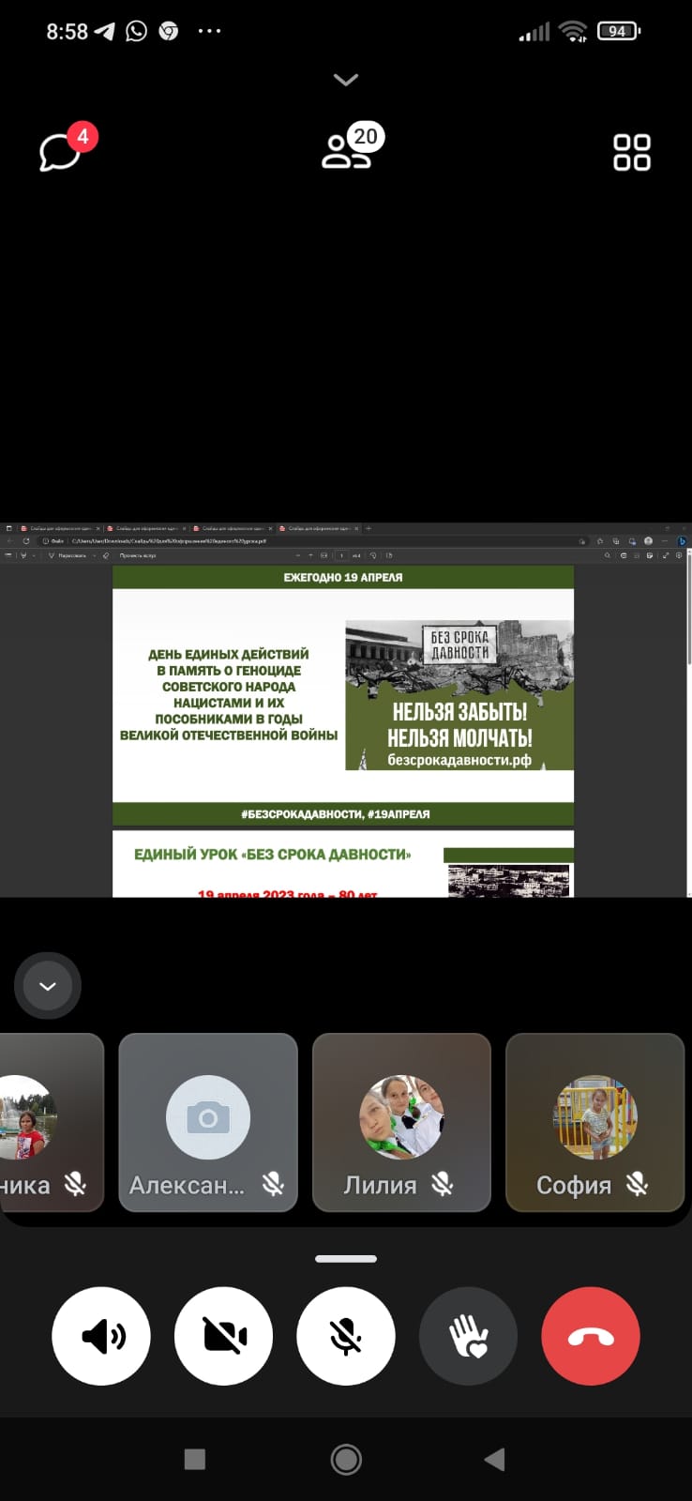Raise hand or send reaction

click(469, 1336)
